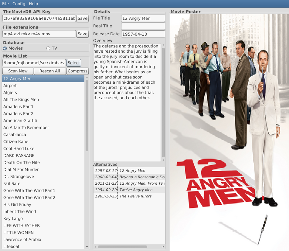Choose The Twelve Jurors alternative
The width and height of the screenshot is (289, 251).
[x=129, y=196]
